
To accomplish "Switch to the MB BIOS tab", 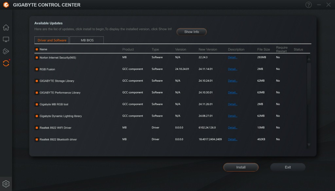I will [87, 40].
